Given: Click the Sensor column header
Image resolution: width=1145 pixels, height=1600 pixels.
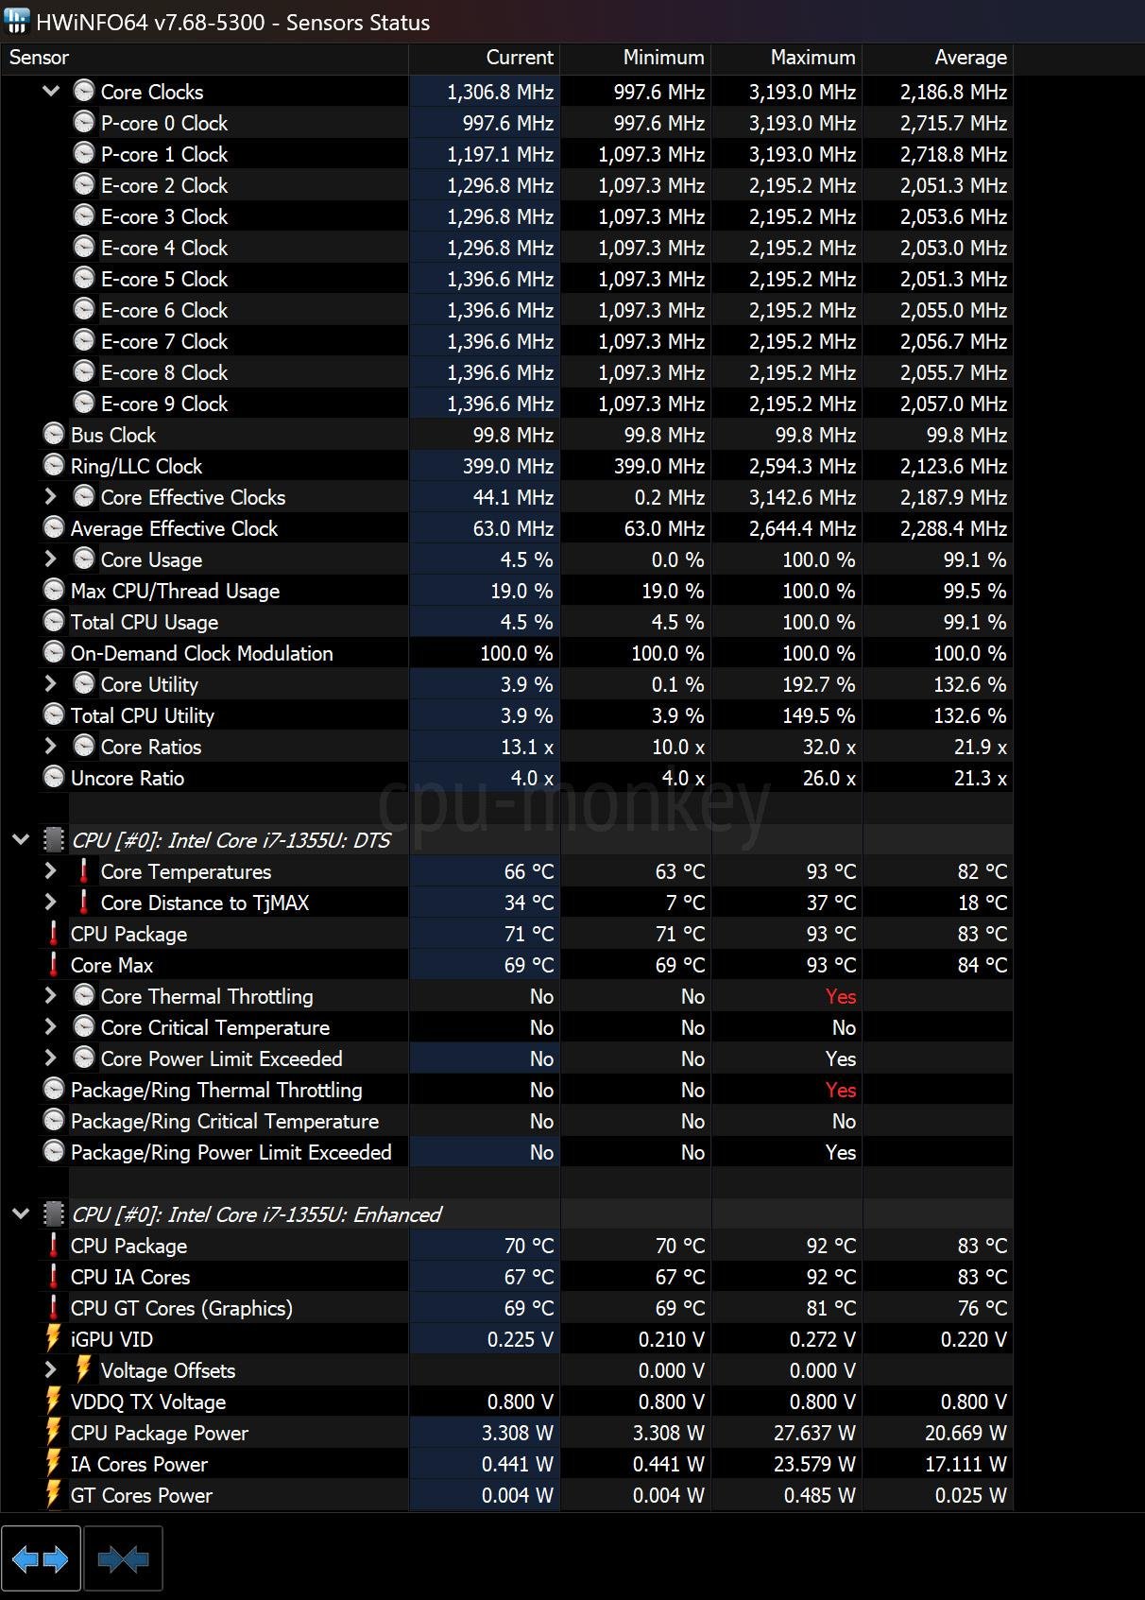Looking at the screenshot, I should pyautogui.click(x=204, y=58).
